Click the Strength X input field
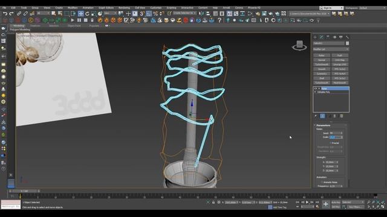The width and height of the screenshot is (387, 217). (x=331, y=162)
